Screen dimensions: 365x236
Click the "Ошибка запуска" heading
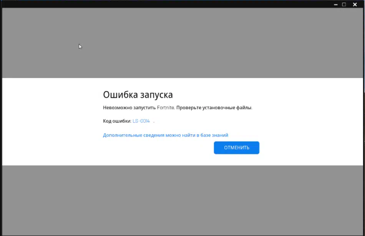point(138,95)
